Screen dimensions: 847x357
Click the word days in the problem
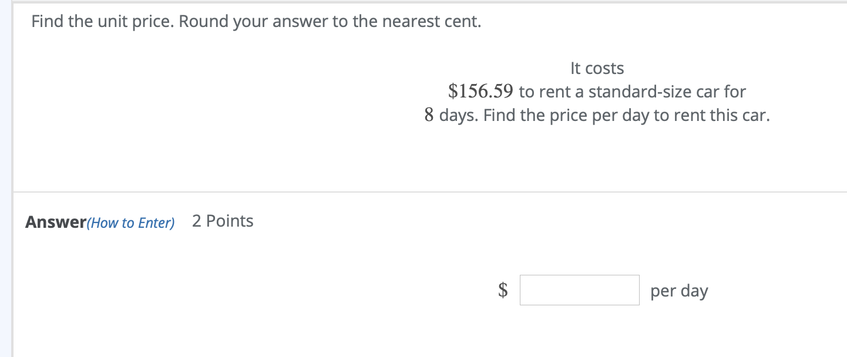tap(458, 115)
